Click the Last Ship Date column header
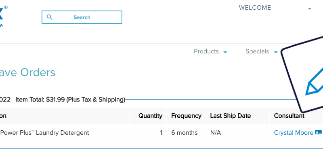 [x=230, y=116]
